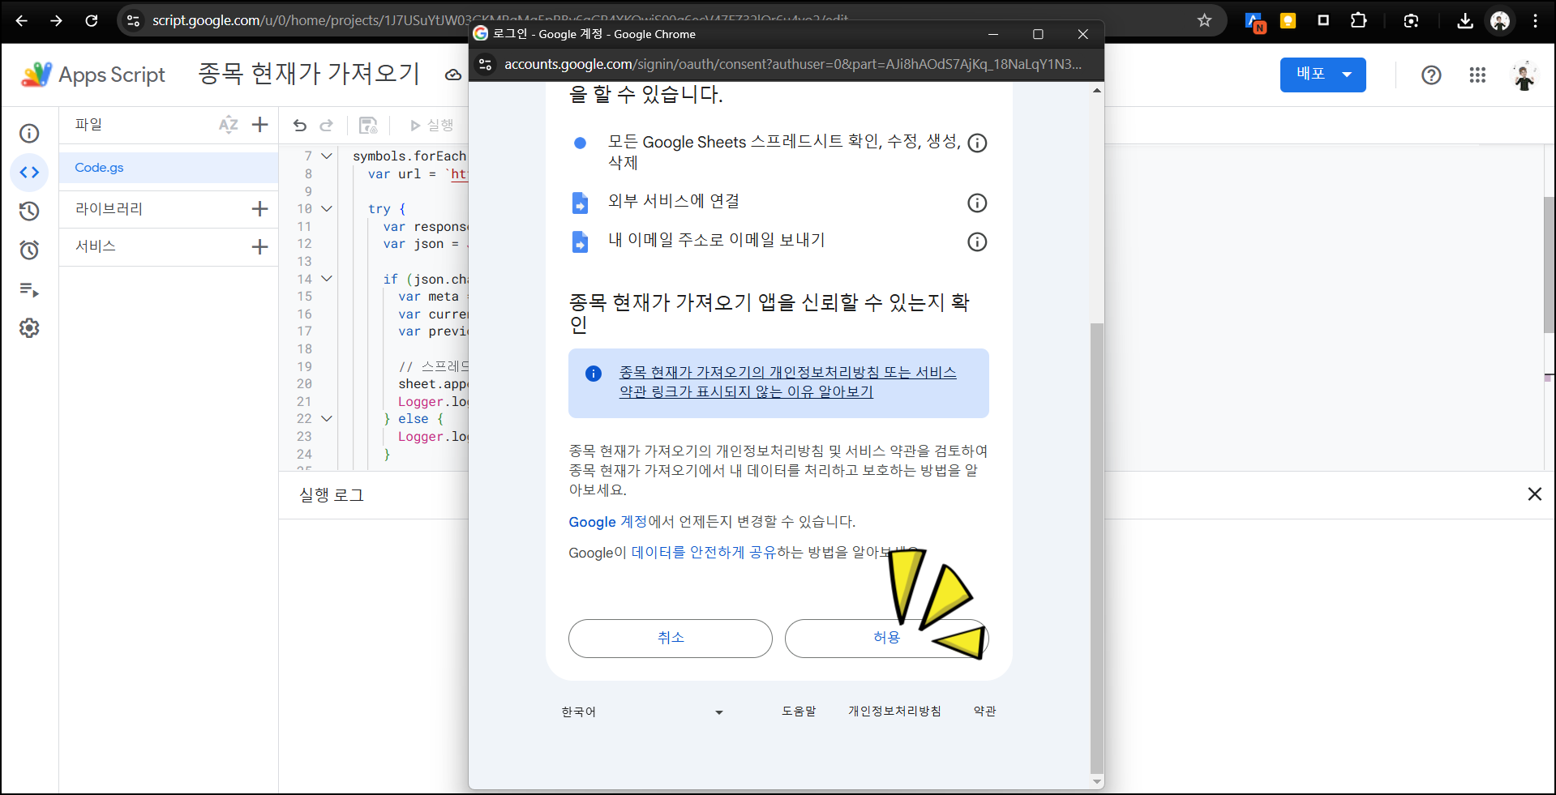
Task: Open the Google 계정 link
Action: pyautogui.click(x=607, y=522)
